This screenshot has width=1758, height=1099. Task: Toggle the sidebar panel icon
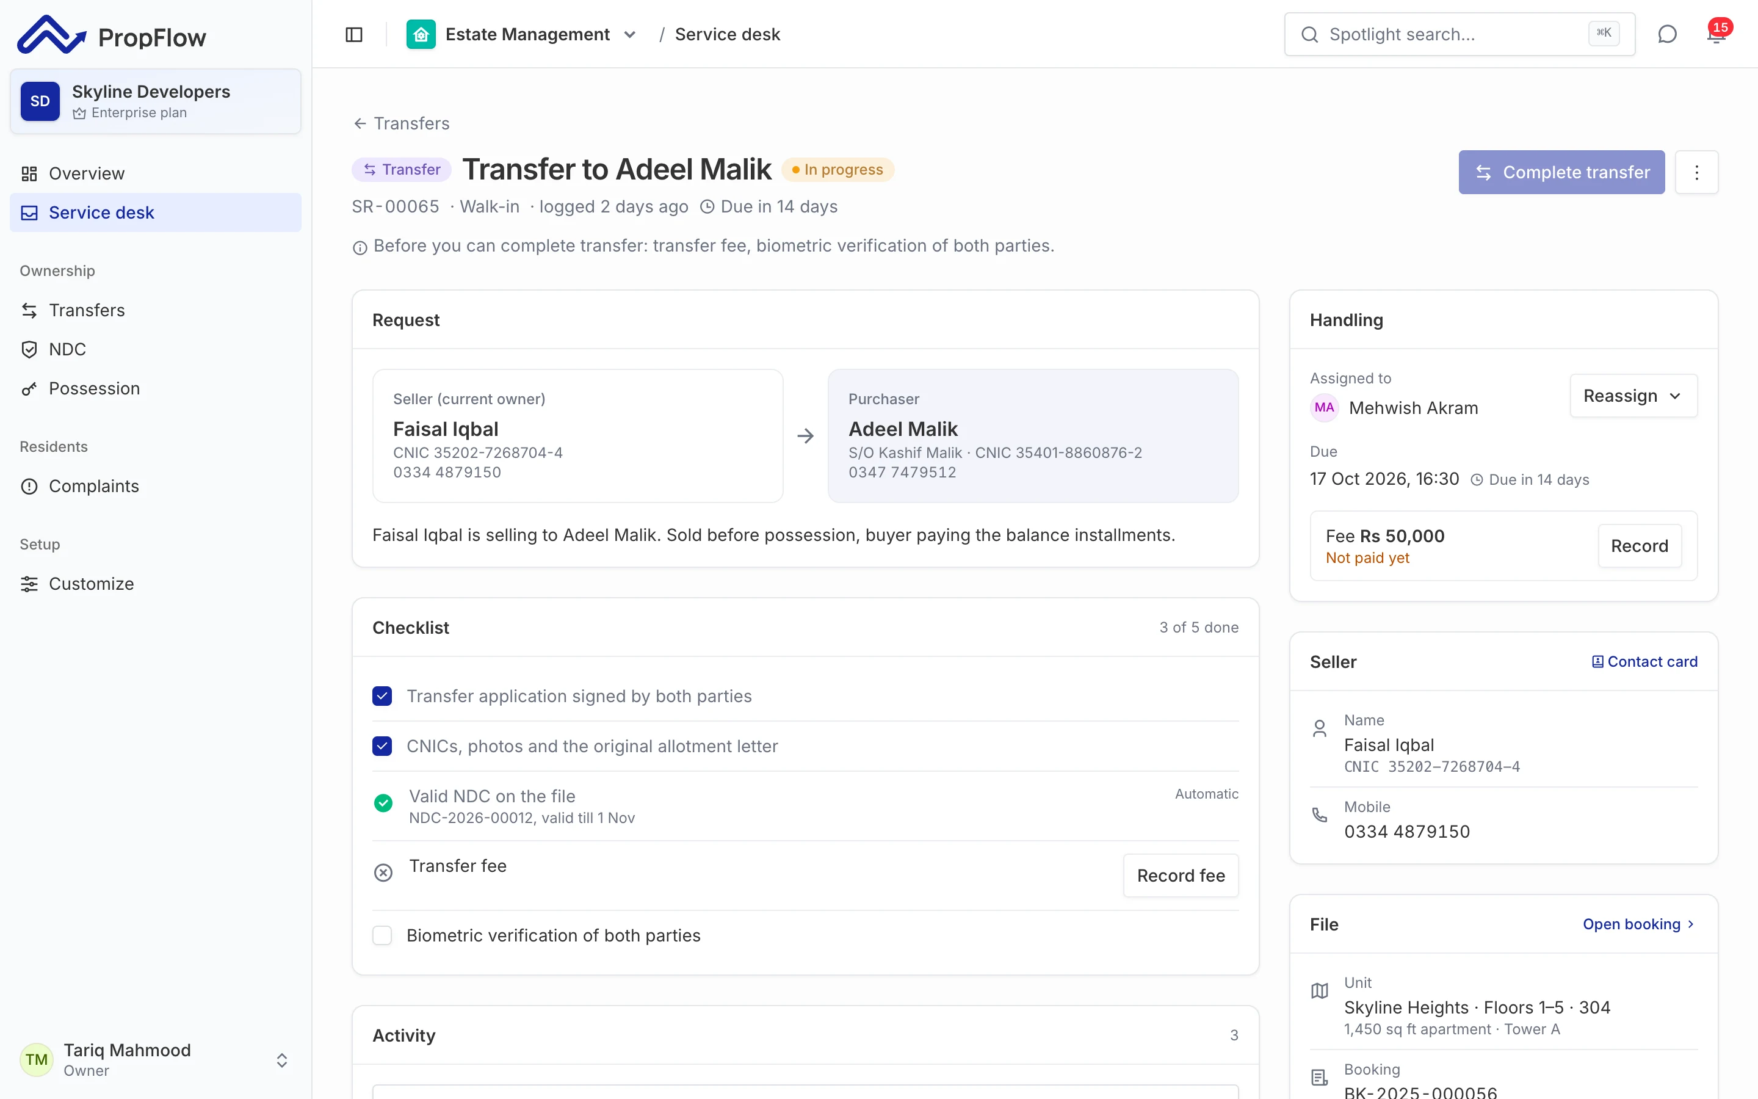354,34
